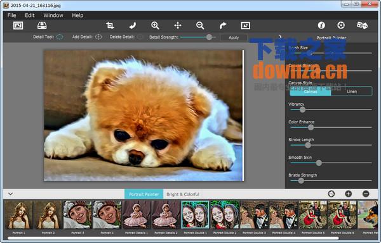Open the Help menu
381x243 pixels.
(x=77, y=15)
